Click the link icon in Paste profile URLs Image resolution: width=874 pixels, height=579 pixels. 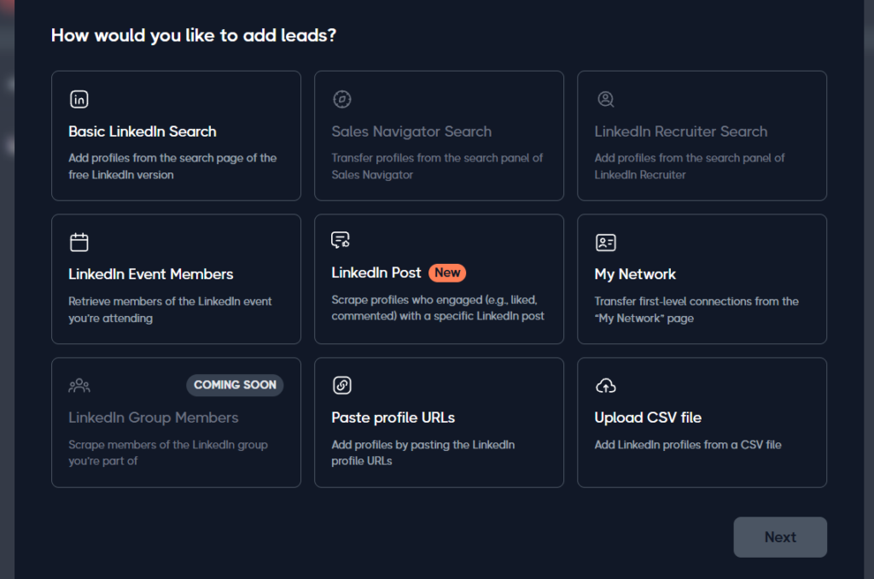pyautogui.click(x=341, y=385)
